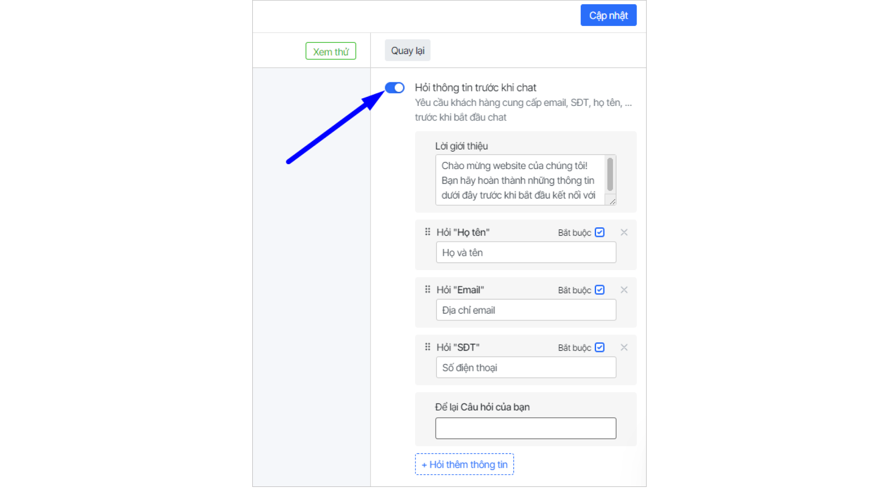Click the textarea resize handle corner
This screenshot has height=491, width=873.
click(x=612, y=201)
